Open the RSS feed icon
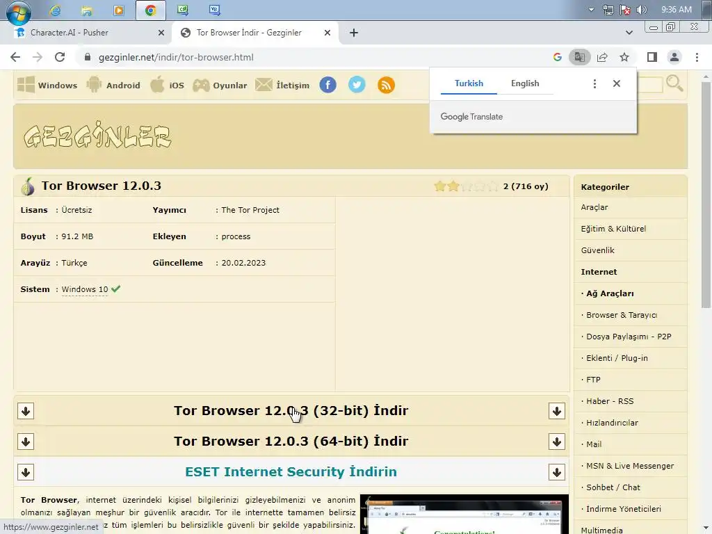712x534 pixels. [386, 85]
